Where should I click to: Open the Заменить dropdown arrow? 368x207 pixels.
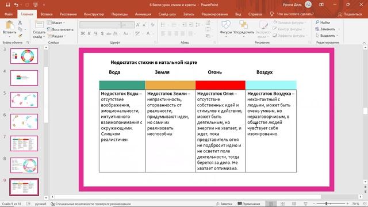339,29
